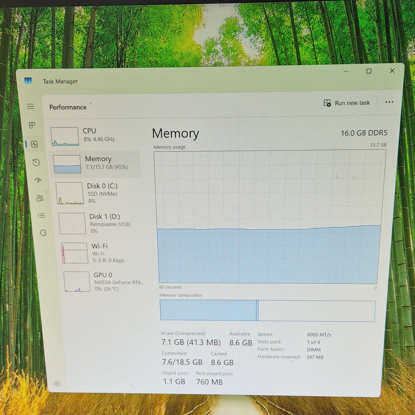Open the hamburger navigation menu
Screen dimensions: 415x415
(31, 107)
